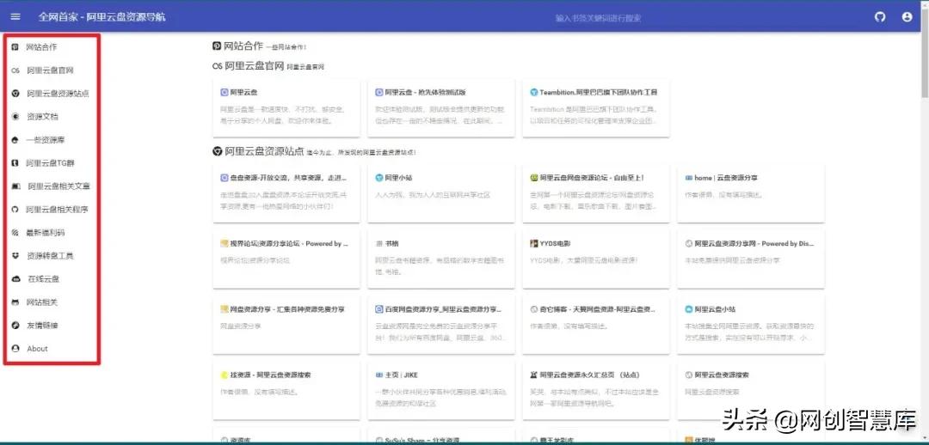Click the 一些资源库 sidebar icon

[15, 140]
